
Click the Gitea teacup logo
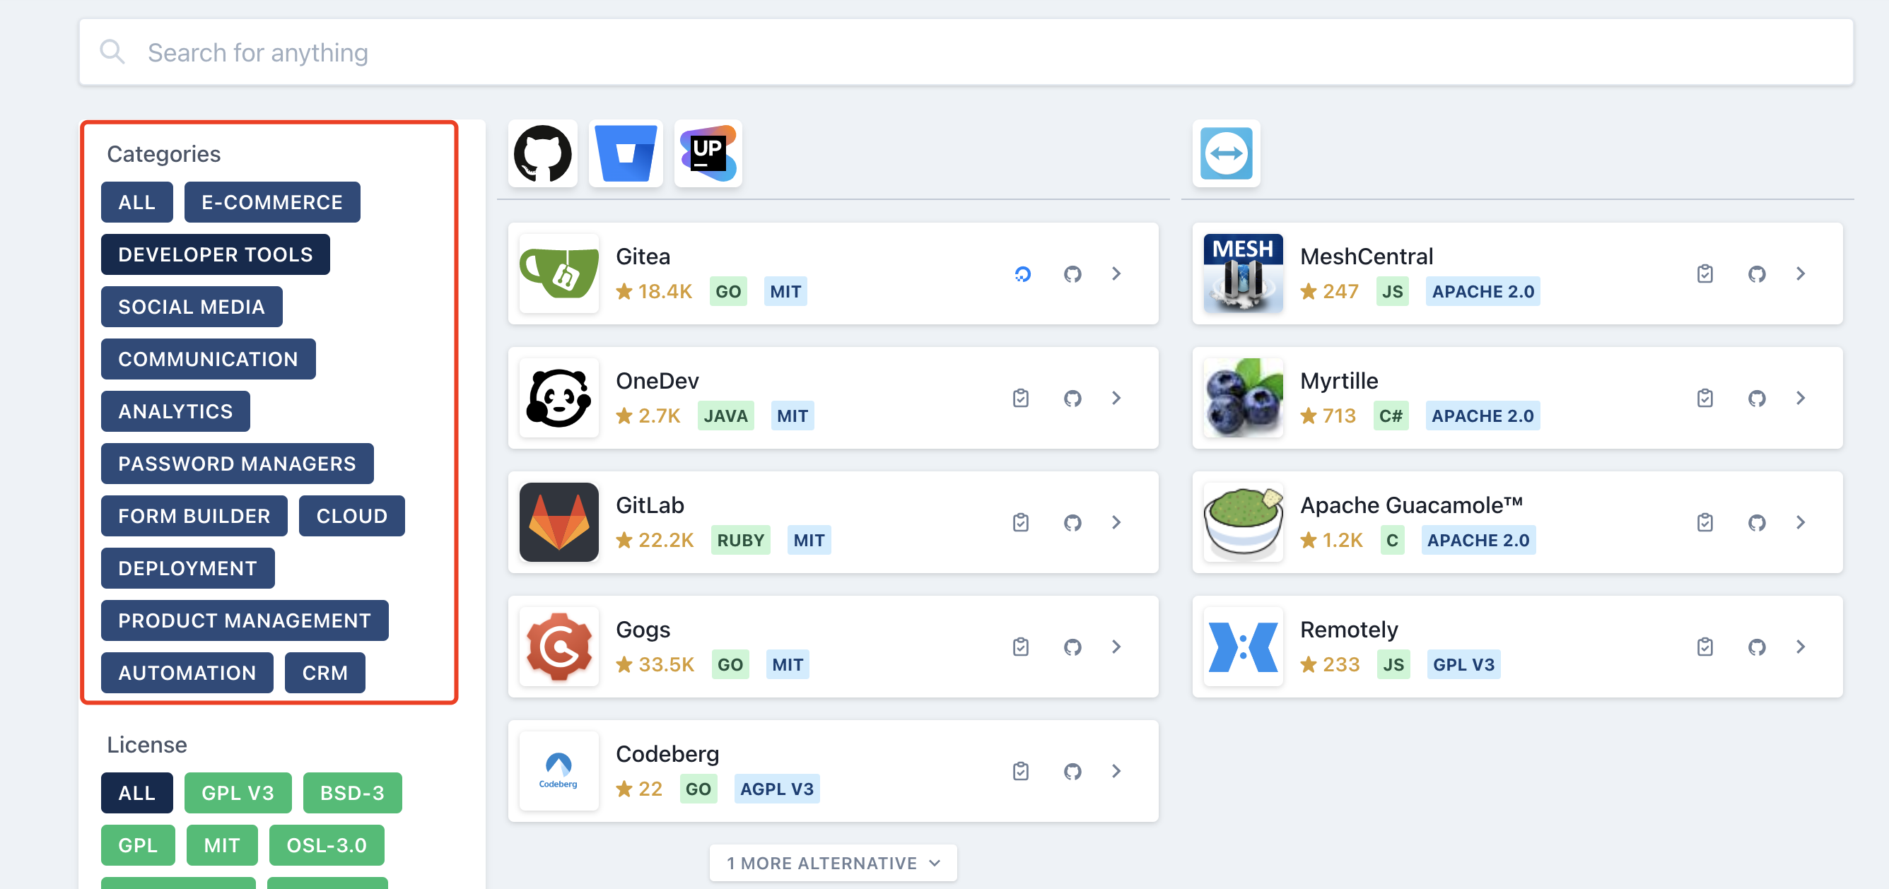(558, 273)
